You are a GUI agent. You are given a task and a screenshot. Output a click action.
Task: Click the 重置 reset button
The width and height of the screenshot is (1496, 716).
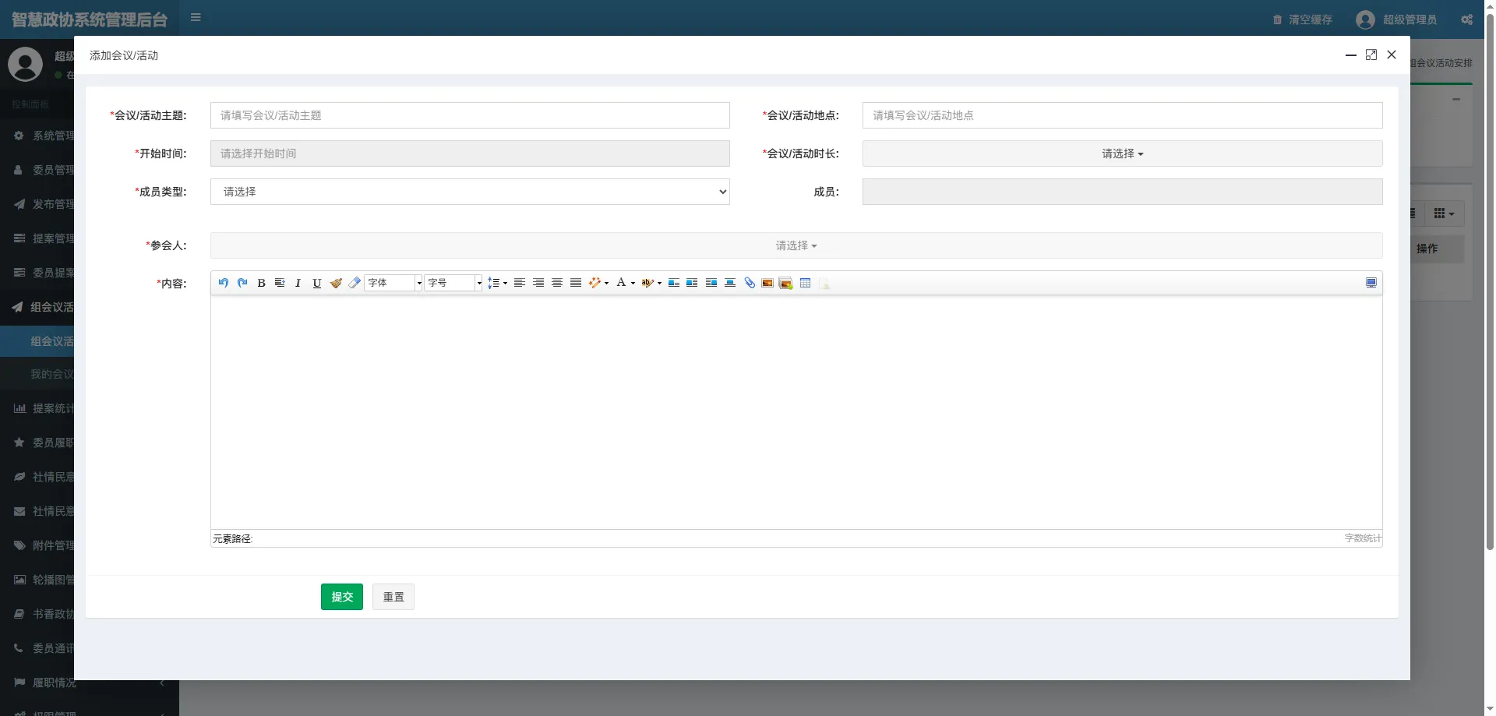pos(393,597)
